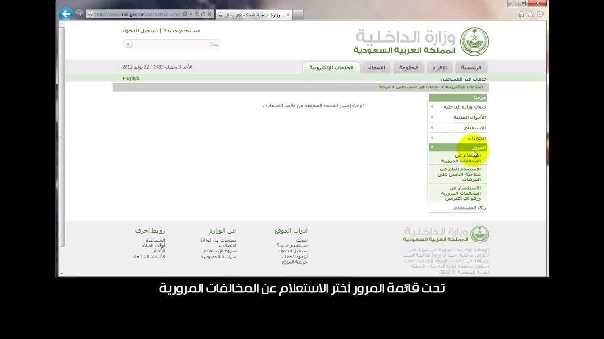Click the browser Forward arrow button

coord(79,14)
